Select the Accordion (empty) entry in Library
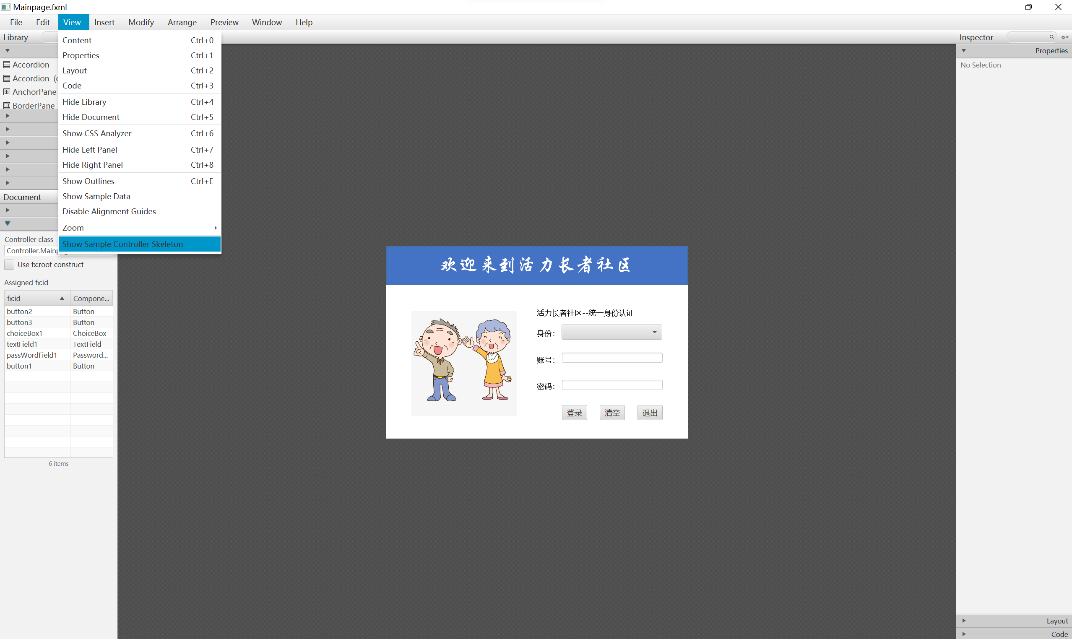The image size is (1072, 639). [x=30, y=78]
